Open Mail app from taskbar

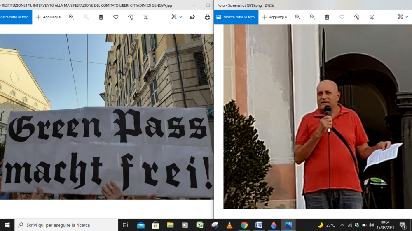[x=141, y=225]
